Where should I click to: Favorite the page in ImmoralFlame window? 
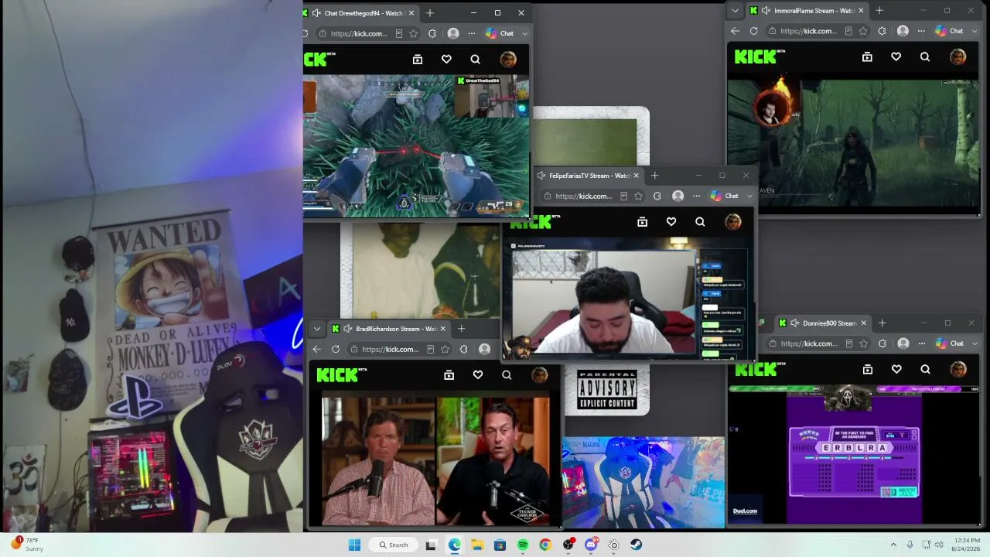863,31
